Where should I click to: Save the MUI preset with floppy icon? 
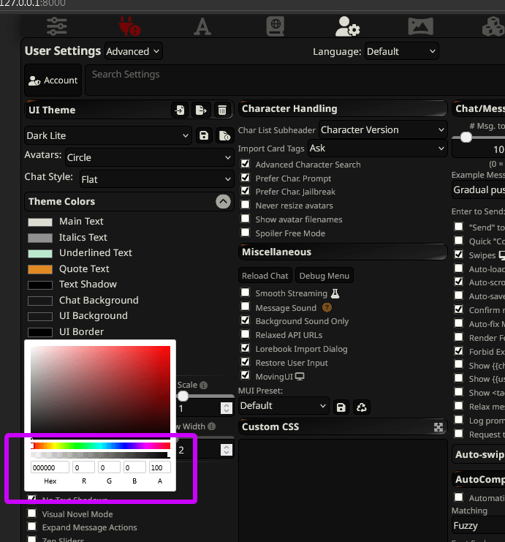tap(341, 406)
